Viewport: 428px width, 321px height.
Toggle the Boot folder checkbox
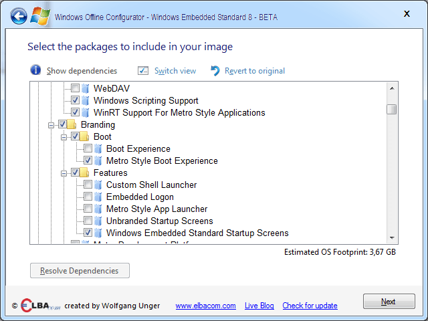pos(75,136)
